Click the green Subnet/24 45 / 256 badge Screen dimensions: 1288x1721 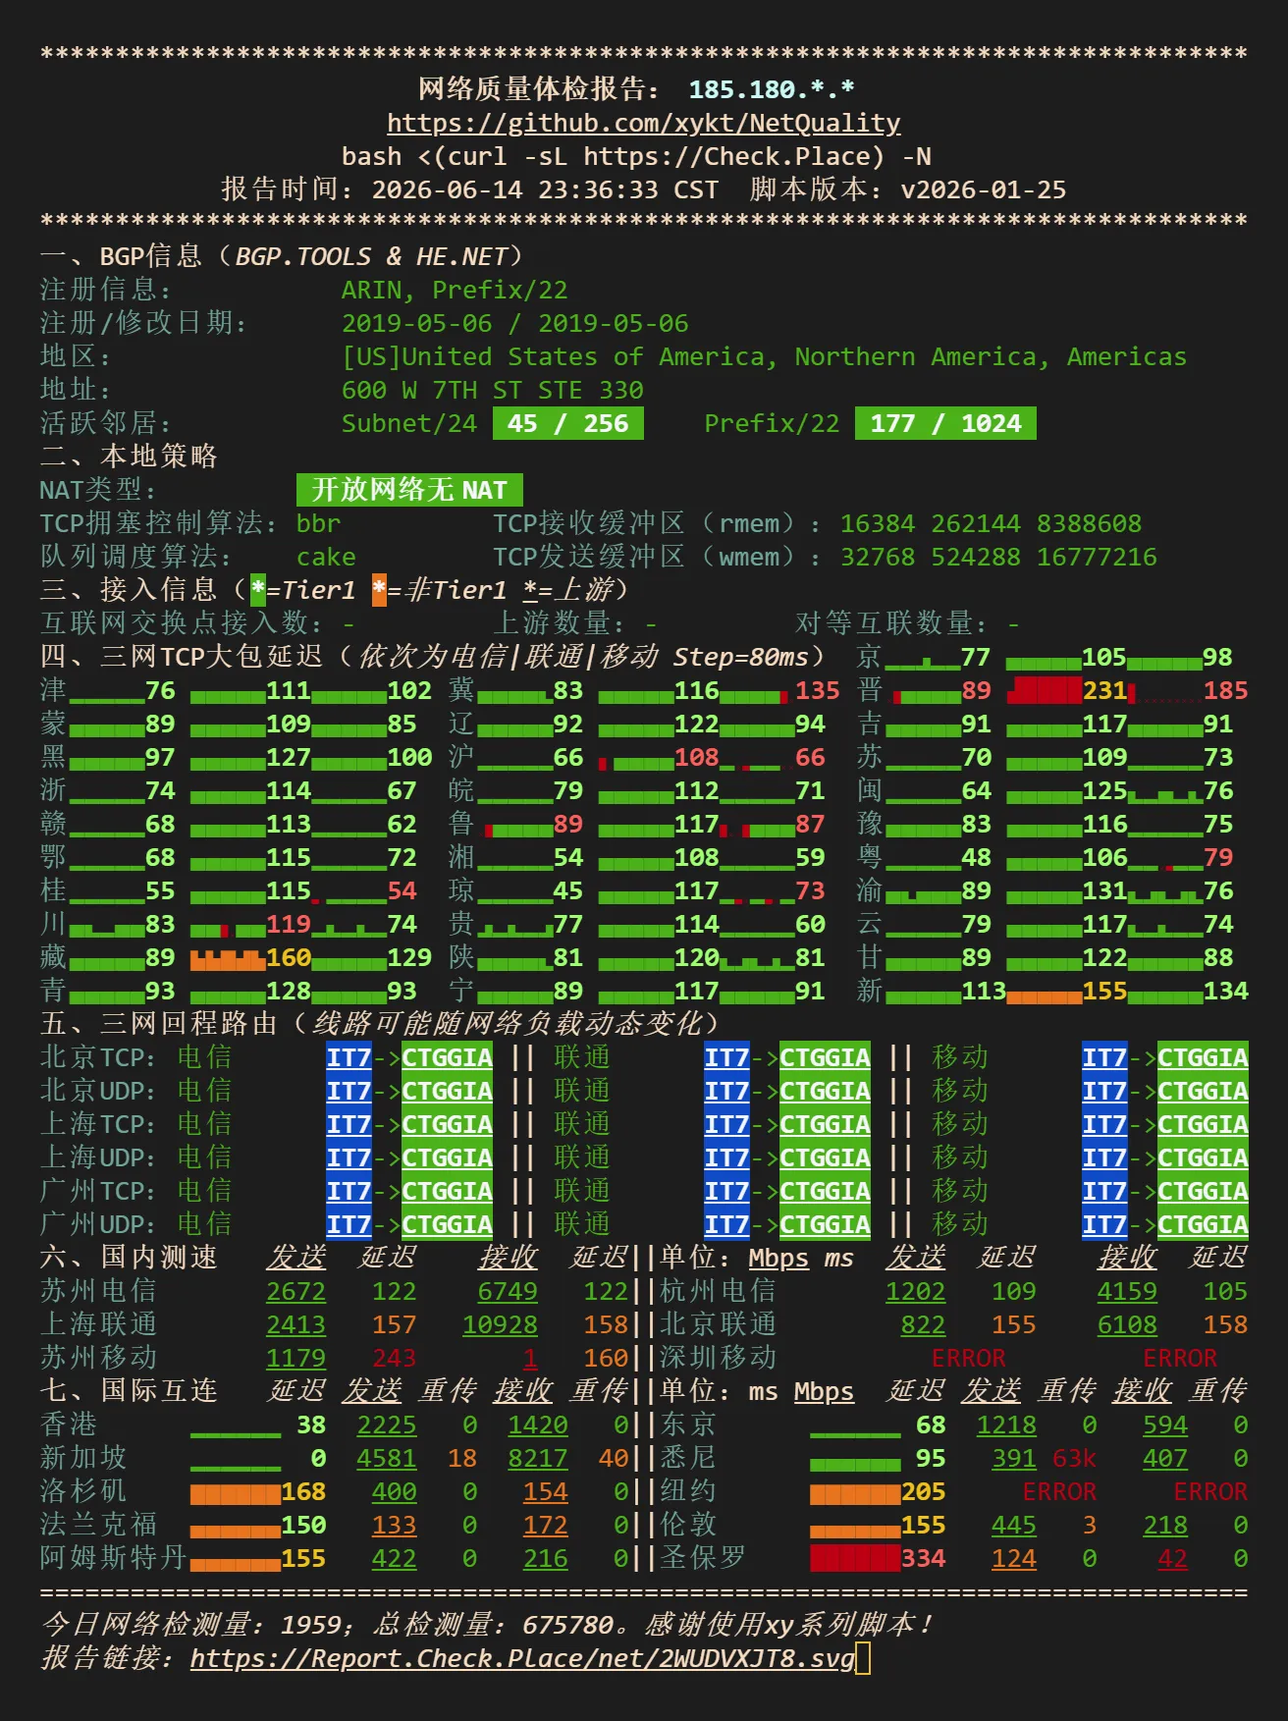[568, 423]
